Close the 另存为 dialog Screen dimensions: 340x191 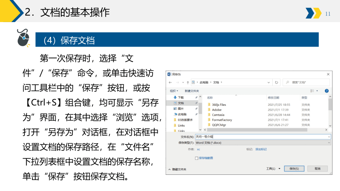[x=328, y=74]
